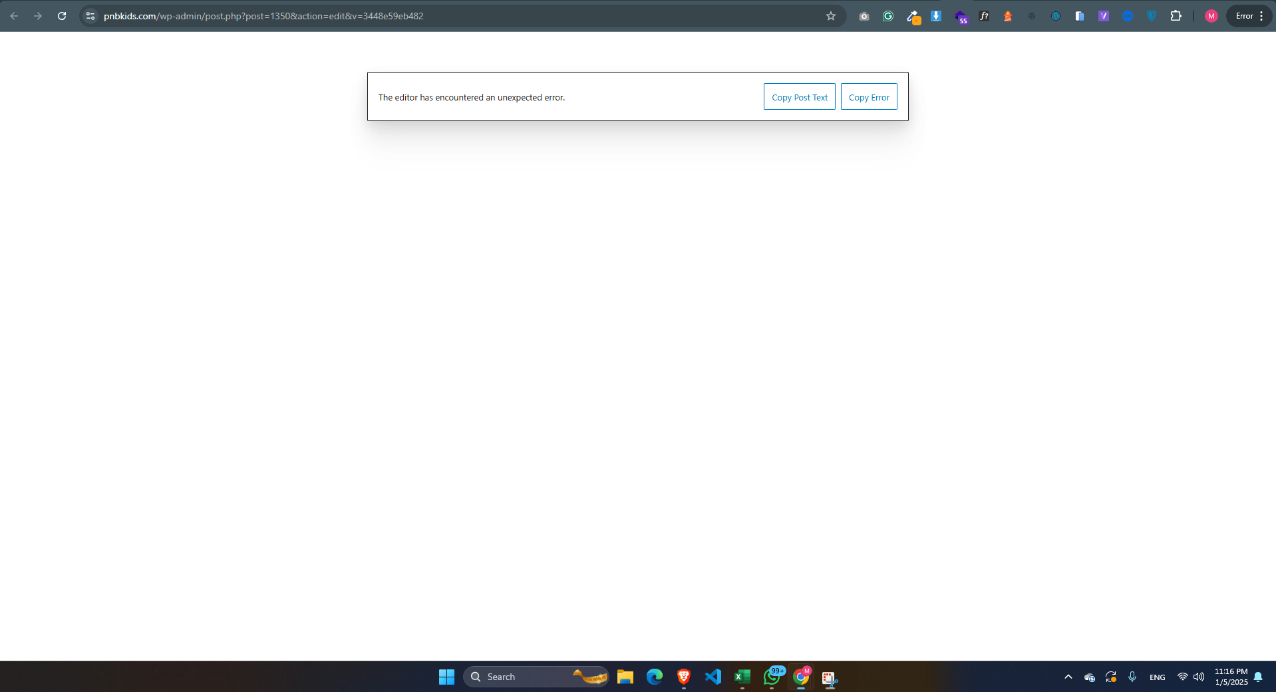The width and height of the screenshot is (1276, 692).
Task: Click the fonts 'f?' extension icon
Action: click(x=984, y=16)
